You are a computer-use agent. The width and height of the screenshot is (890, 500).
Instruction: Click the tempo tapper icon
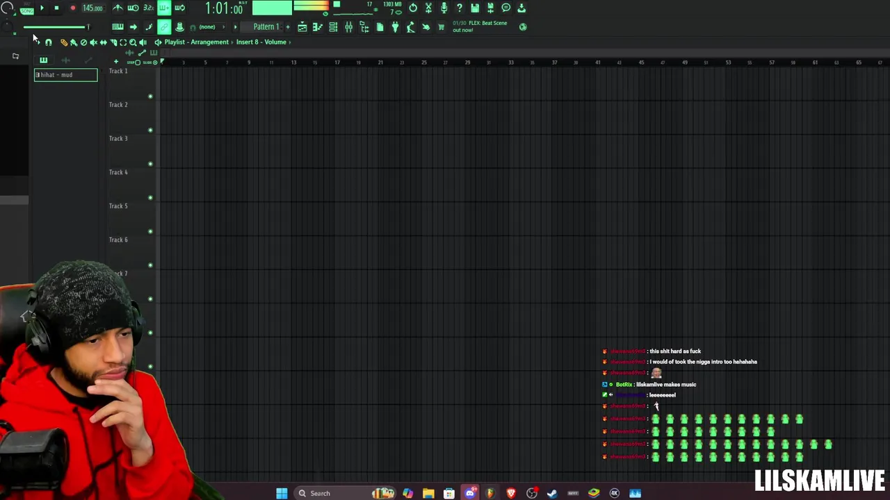coord(410,26)
